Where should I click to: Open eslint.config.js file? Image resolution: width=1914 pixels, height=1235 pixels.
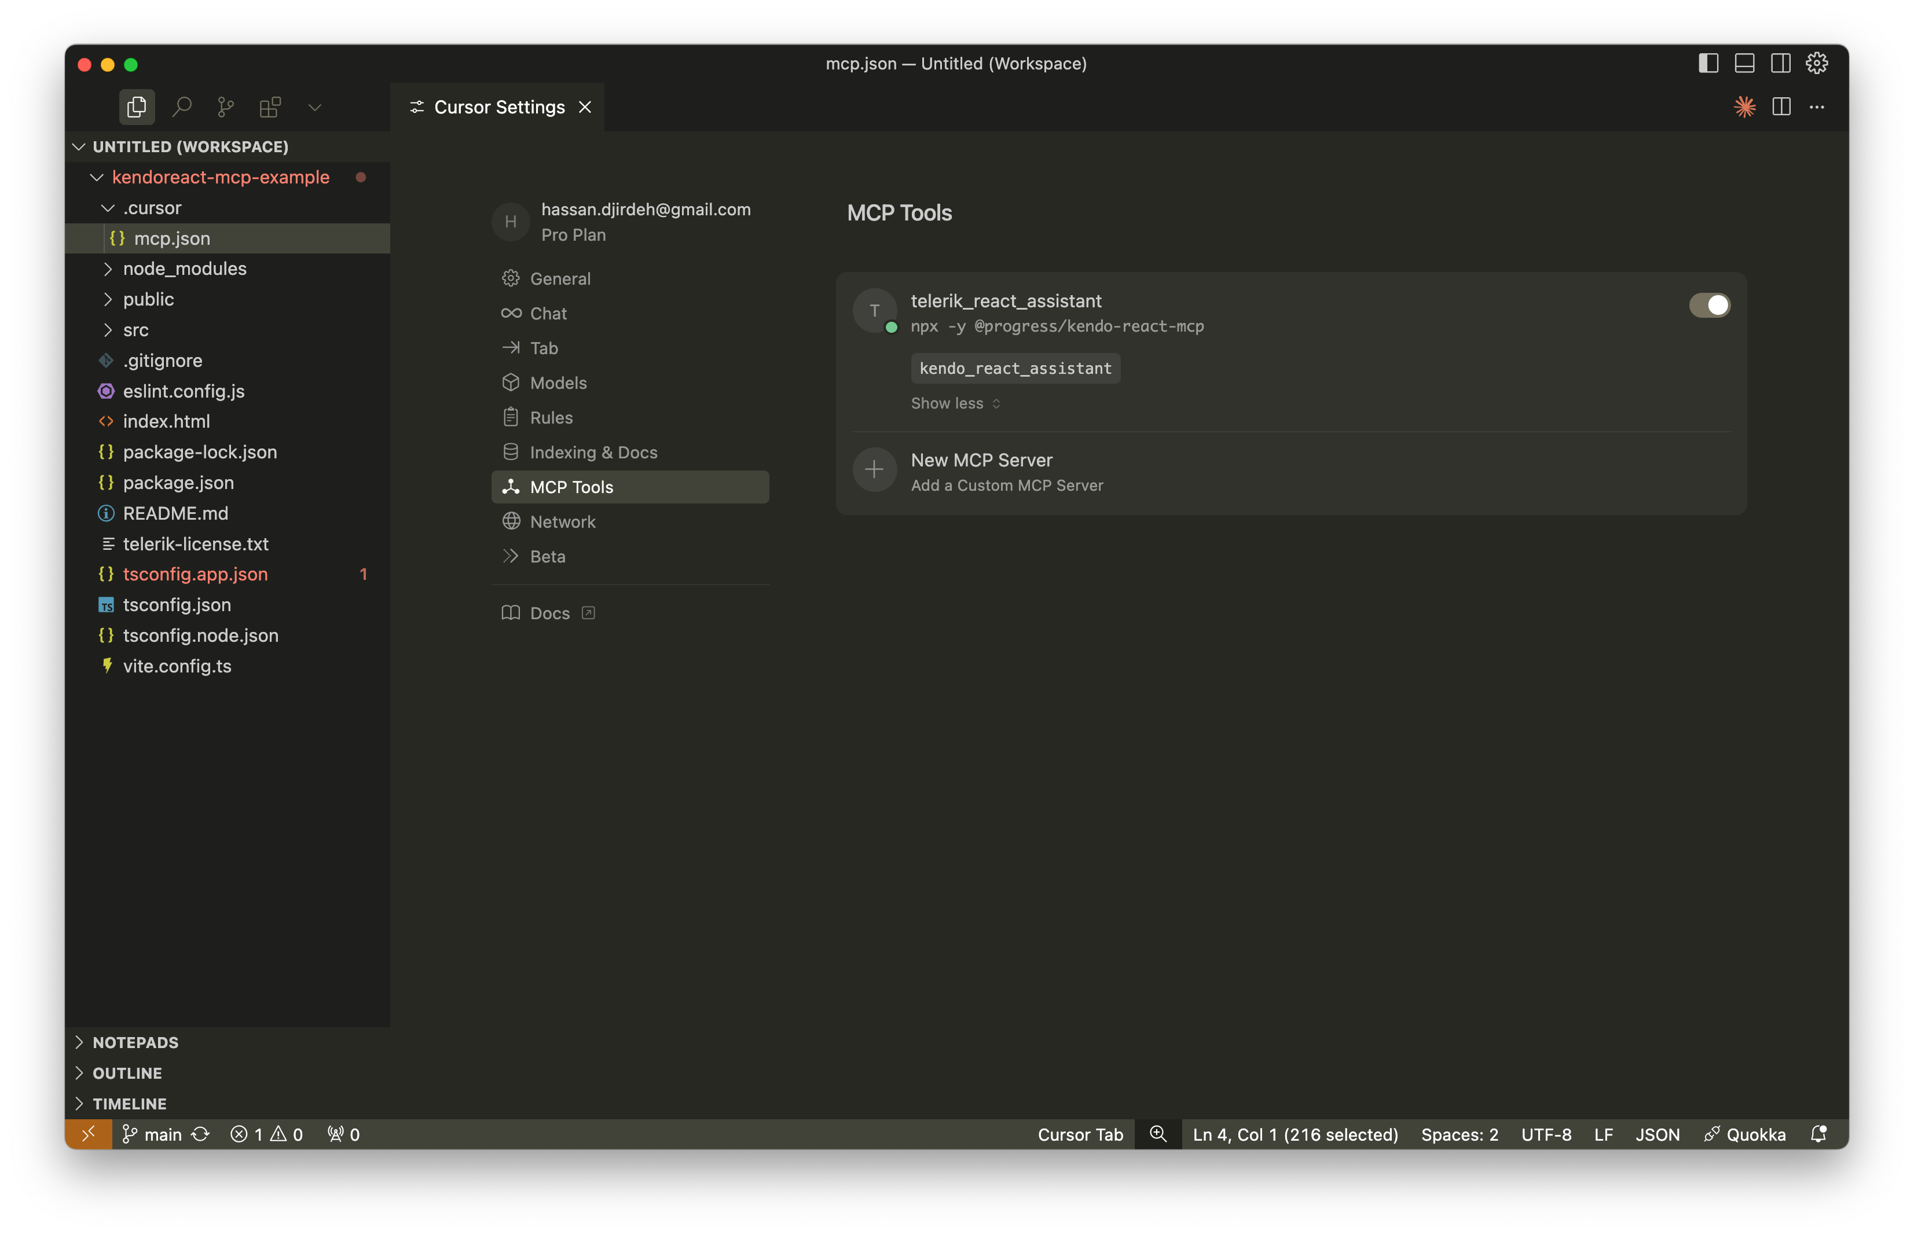pyautogui.click(x=227, y=391)
